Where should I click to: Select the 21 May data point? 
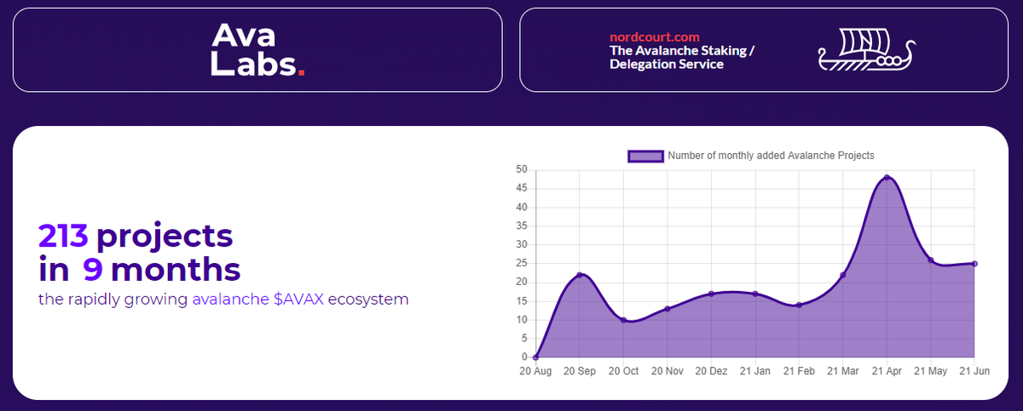pyautogui.click(x=931, y=260)
